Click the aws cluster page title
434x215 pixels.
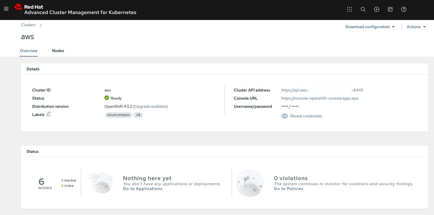[27, 37]
